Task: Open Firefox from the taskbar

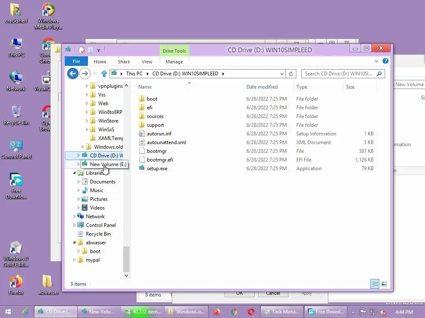Action: pos(217,312)
